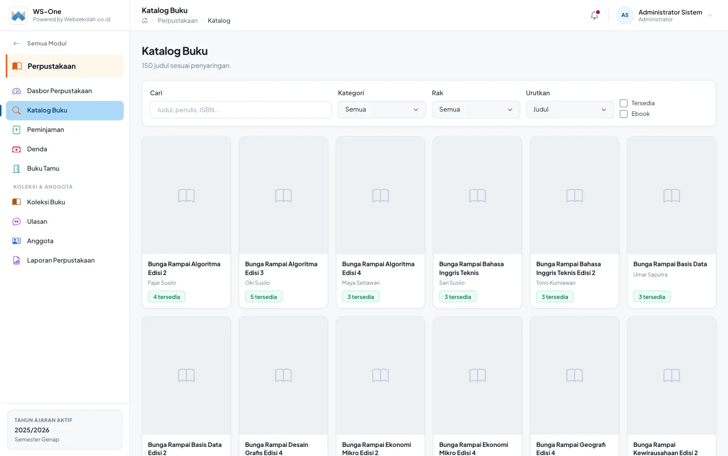The width and height of the screenshot is (728, 456).
Task: Go to Anggota menu item
Action: (x=65, y=241)
